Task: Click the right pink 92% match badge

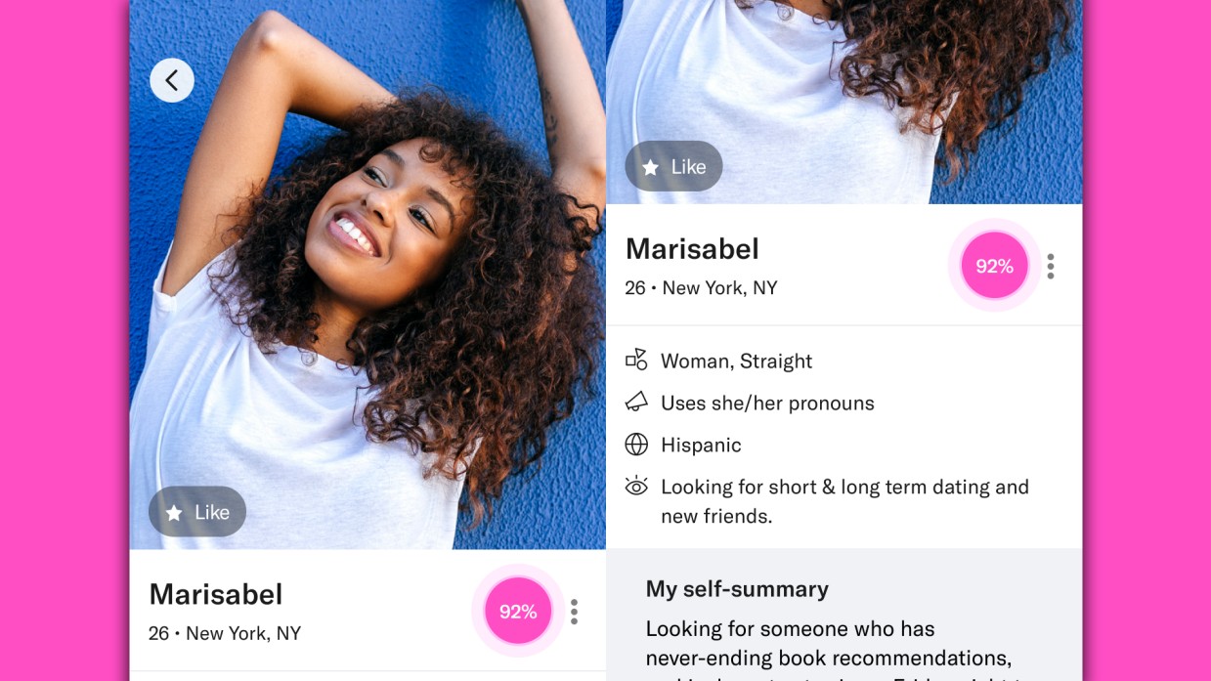Action: point(994,266)
